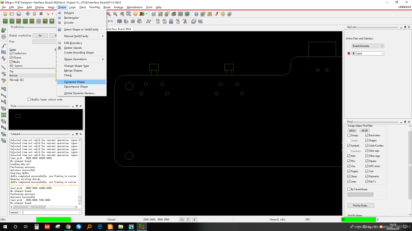412x231 pixels.
Task: Open the Board Geometry class dropdown
Action: coord(368,46)
